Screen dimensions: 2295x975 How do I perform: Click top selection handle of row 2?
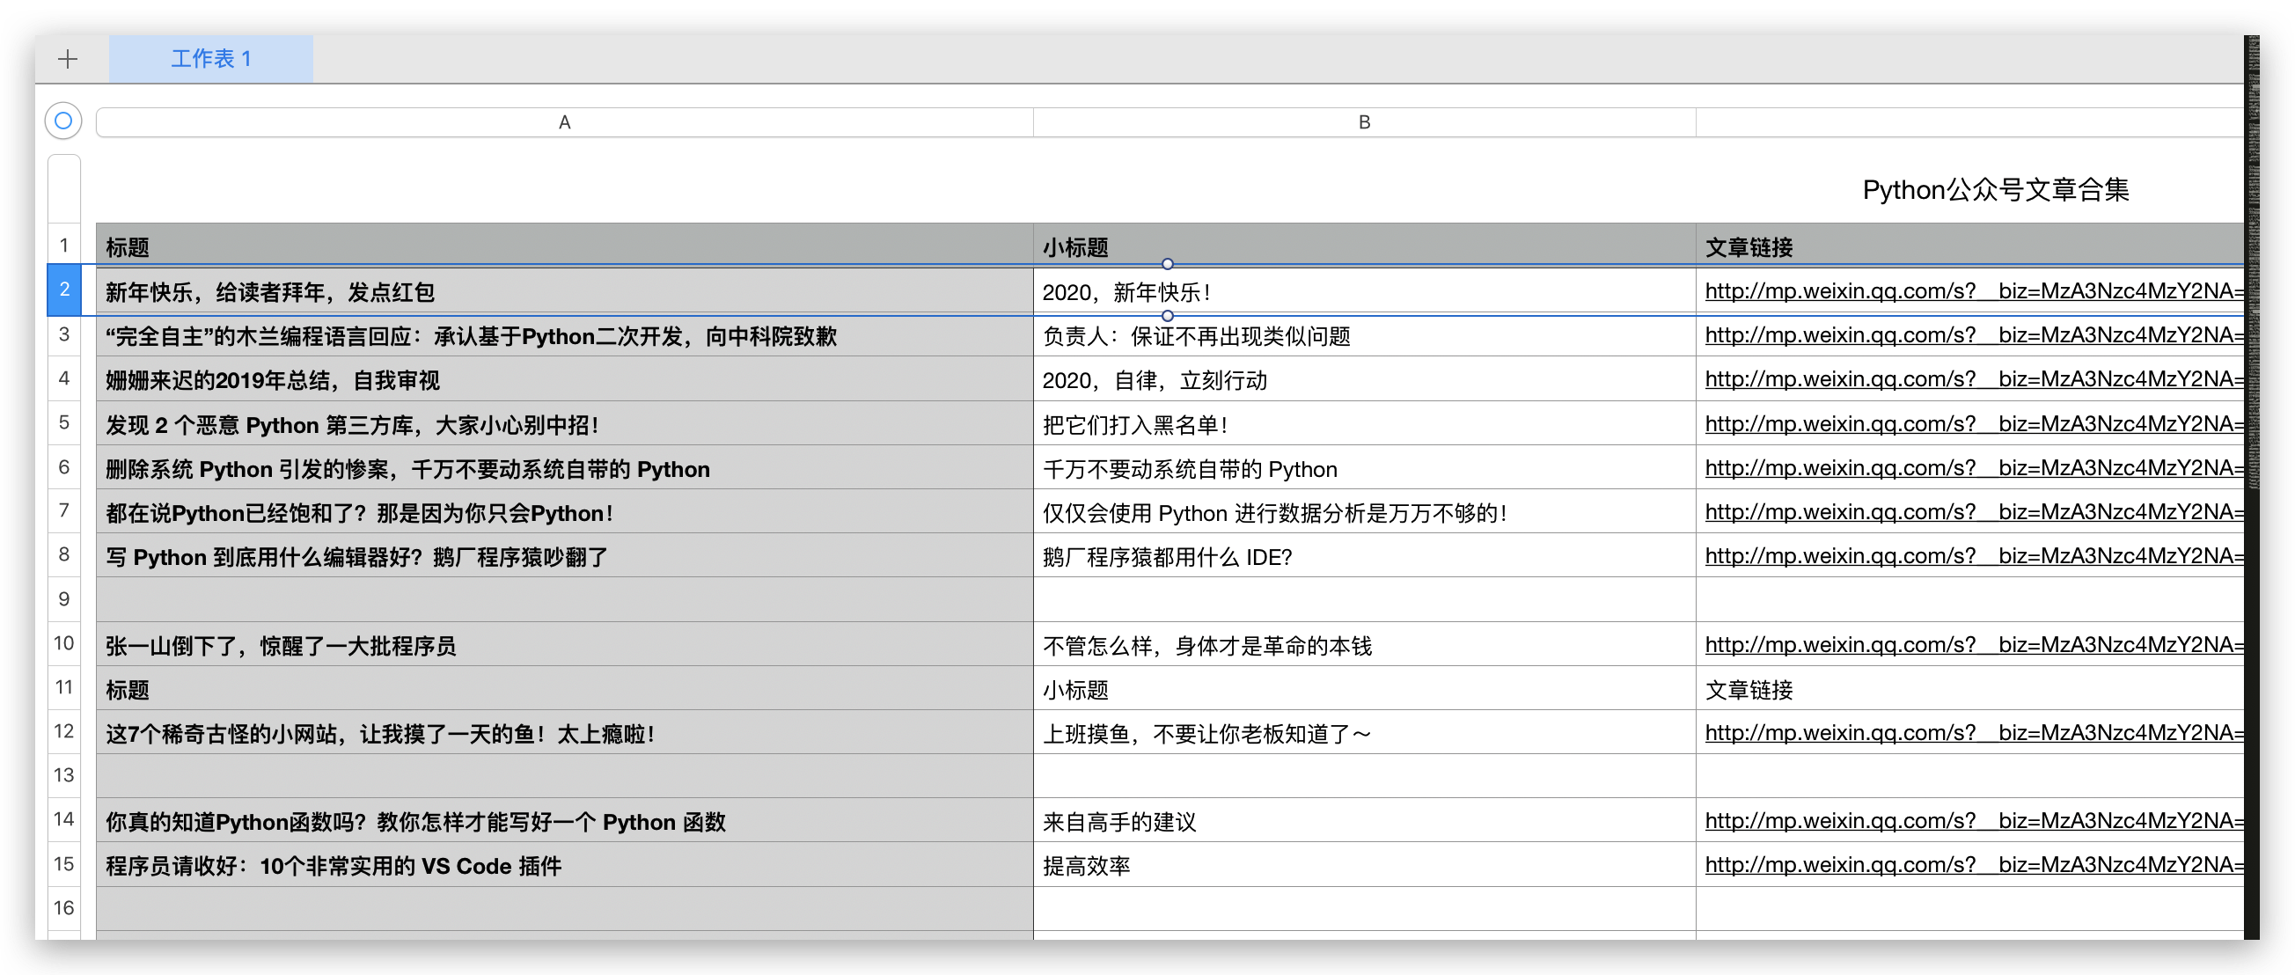(x=1167, y=264)
